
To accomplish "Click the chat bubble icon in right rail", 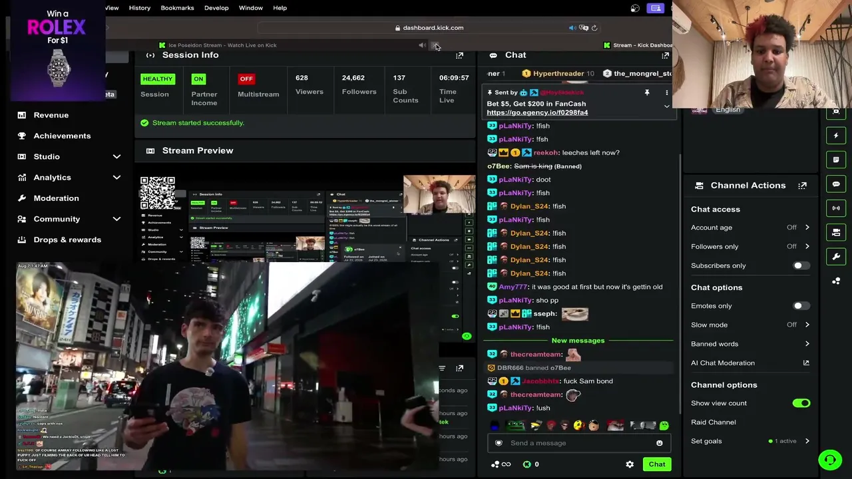I will [x=836, y=184].
